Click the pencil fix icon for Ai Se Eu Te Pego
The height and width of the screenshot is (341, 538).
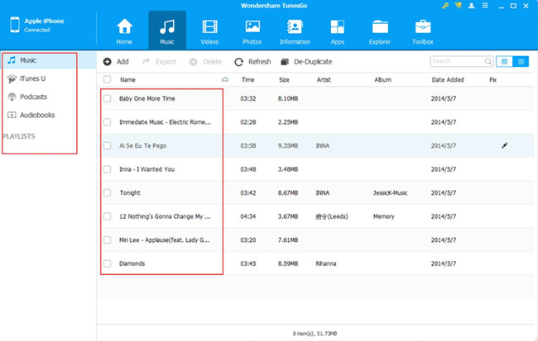(x=504, y=145)
